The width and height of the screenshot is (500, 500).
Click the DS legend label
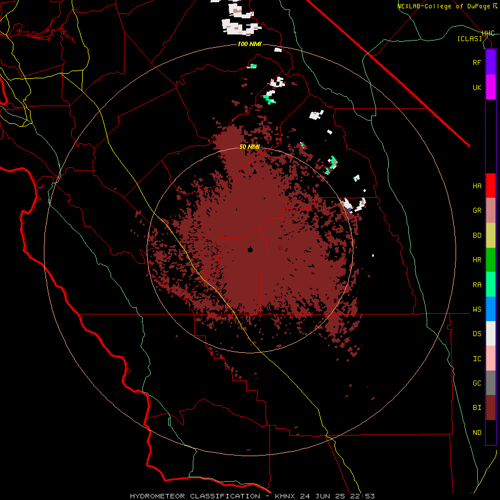(x=477, y=334)
